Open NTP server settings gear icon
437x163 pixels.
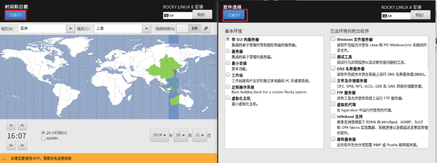click(206, 28)
